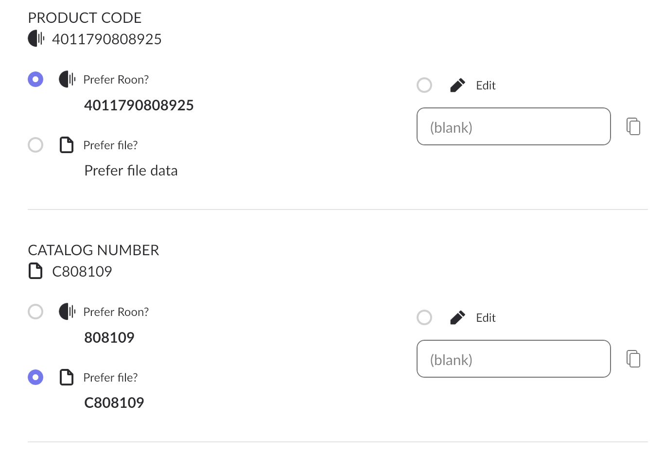The width and height of the screenshot is (664, 454).
Task: Select Prefer file radio for Catalog Number
Action: click(35, 377)
